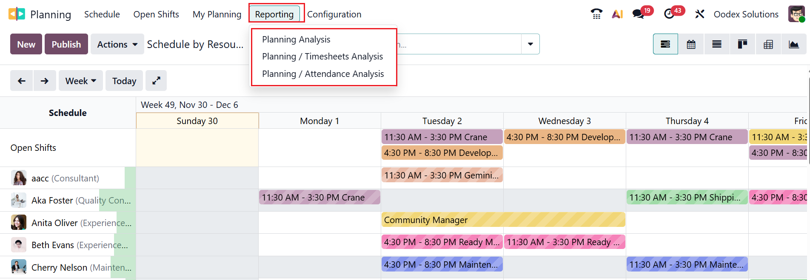
Task: Choose Planning / Timesheets Analysis menu entry
Action: point(322,57)
